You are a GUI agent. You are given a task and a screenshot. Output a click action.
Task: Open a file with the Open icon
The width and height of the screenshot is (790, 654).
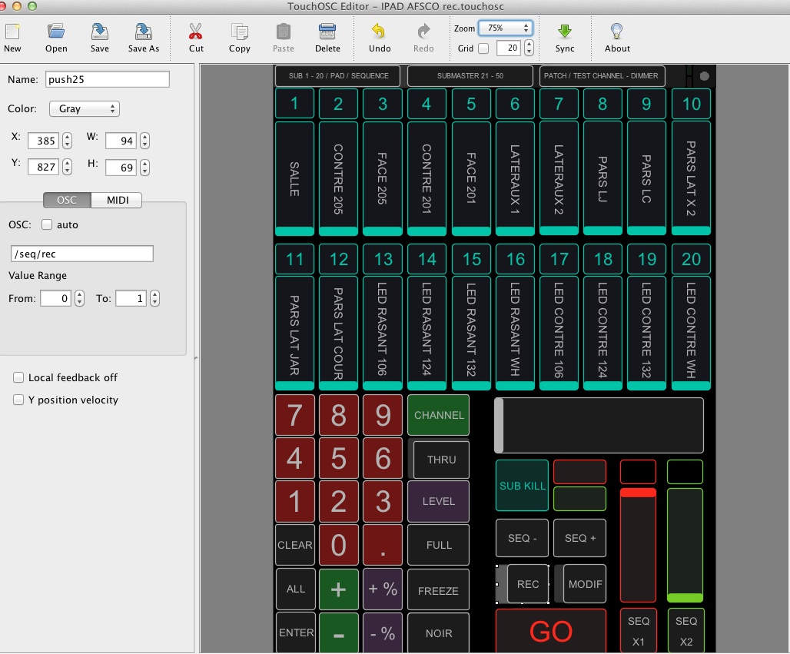click(x=56, y=32)
